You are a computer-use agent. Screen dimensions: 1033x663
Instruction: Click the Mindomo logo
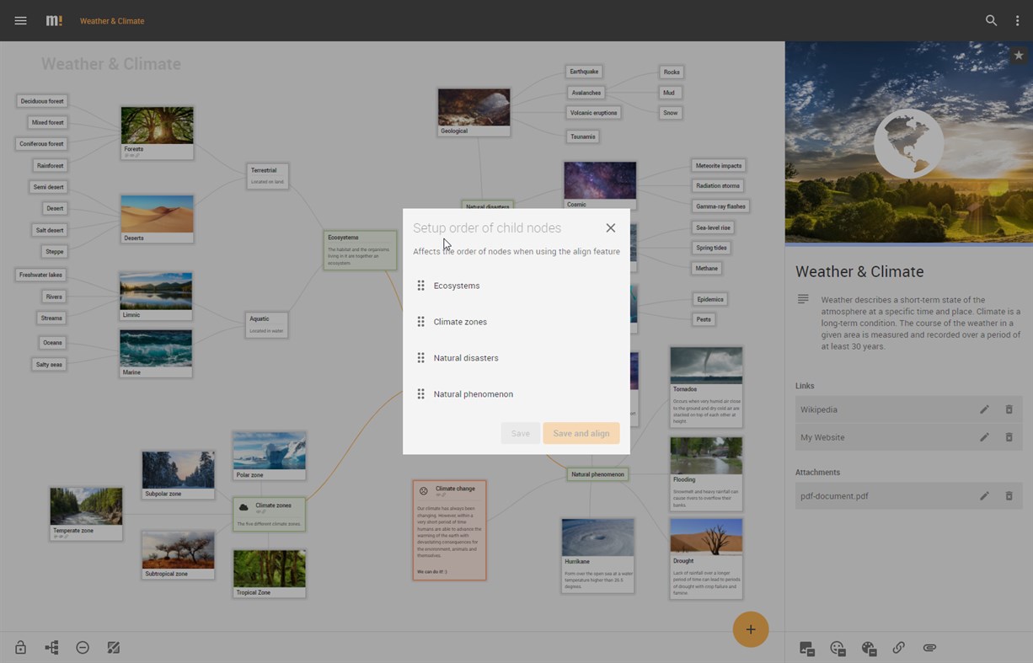click(54, 20)
